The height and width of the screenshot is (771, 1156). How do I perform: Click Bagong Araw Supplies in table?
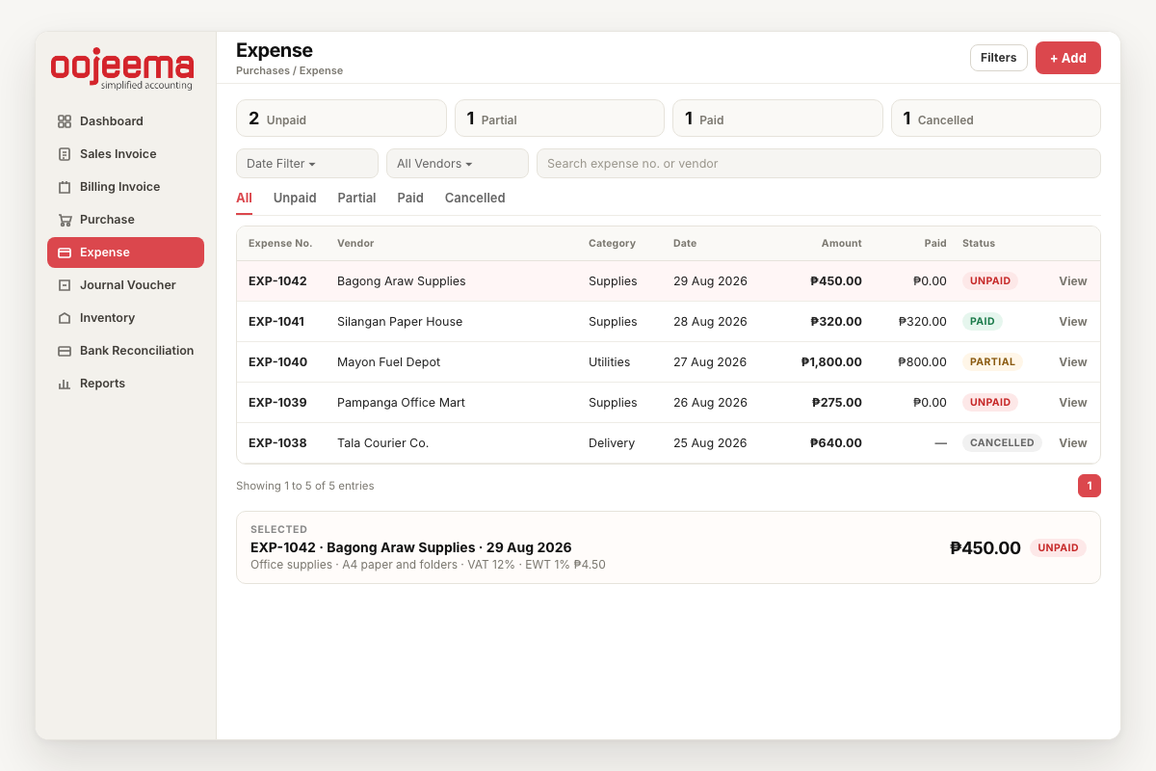pyautogui.click(x=402, y=281)
